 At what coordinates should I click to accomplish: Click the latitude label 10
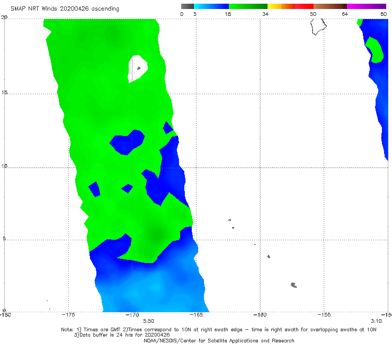click(4, 166)
